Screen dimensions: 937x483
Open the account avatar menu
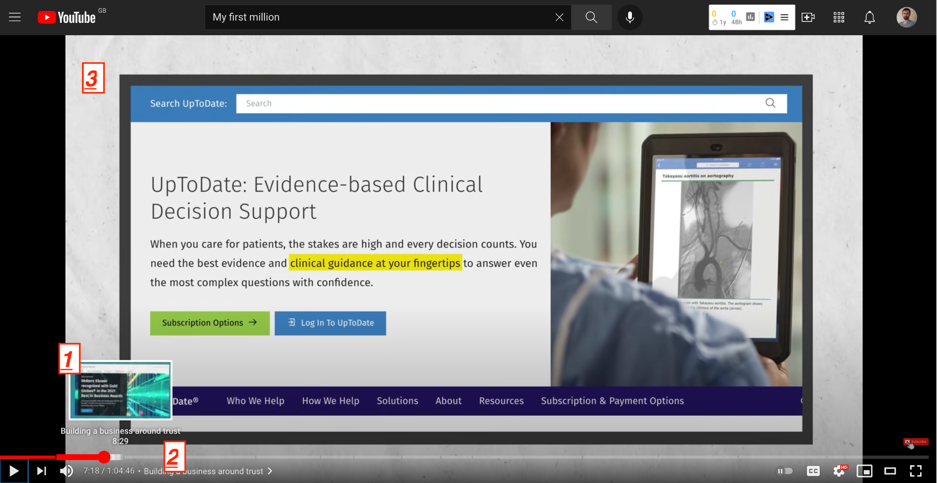(906, 17)
